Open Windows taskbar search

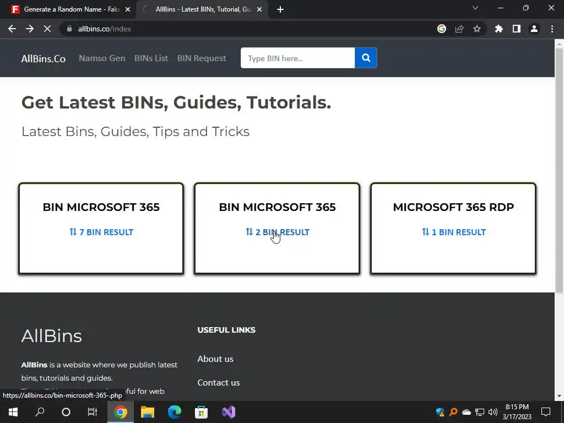(x=40, y=412)
